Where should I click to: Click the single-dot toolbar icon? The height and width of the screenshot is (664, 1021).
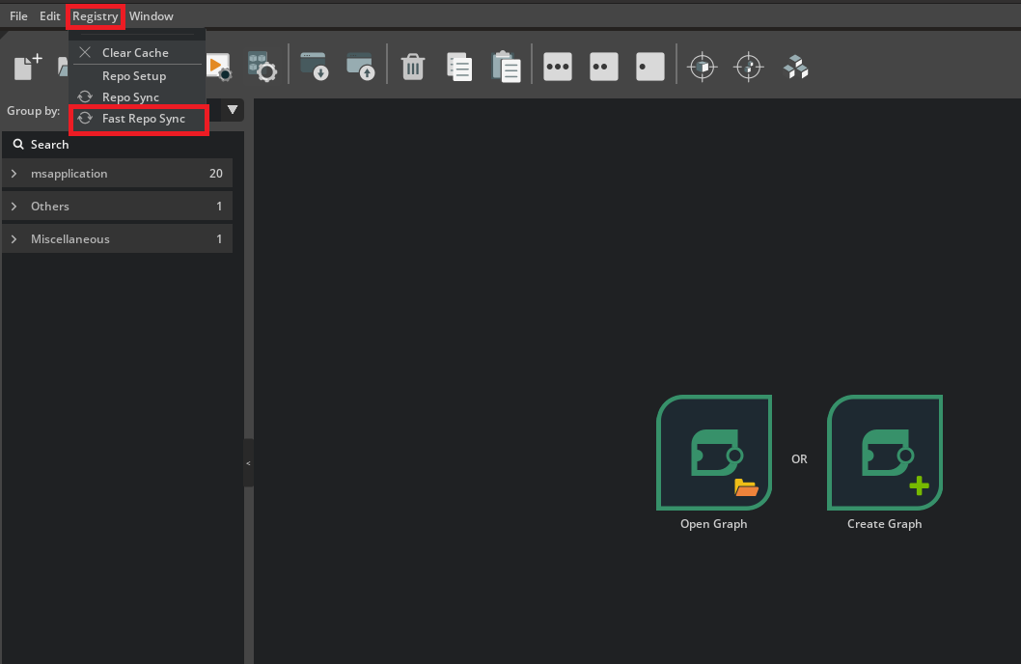click(x=649, y=67)
